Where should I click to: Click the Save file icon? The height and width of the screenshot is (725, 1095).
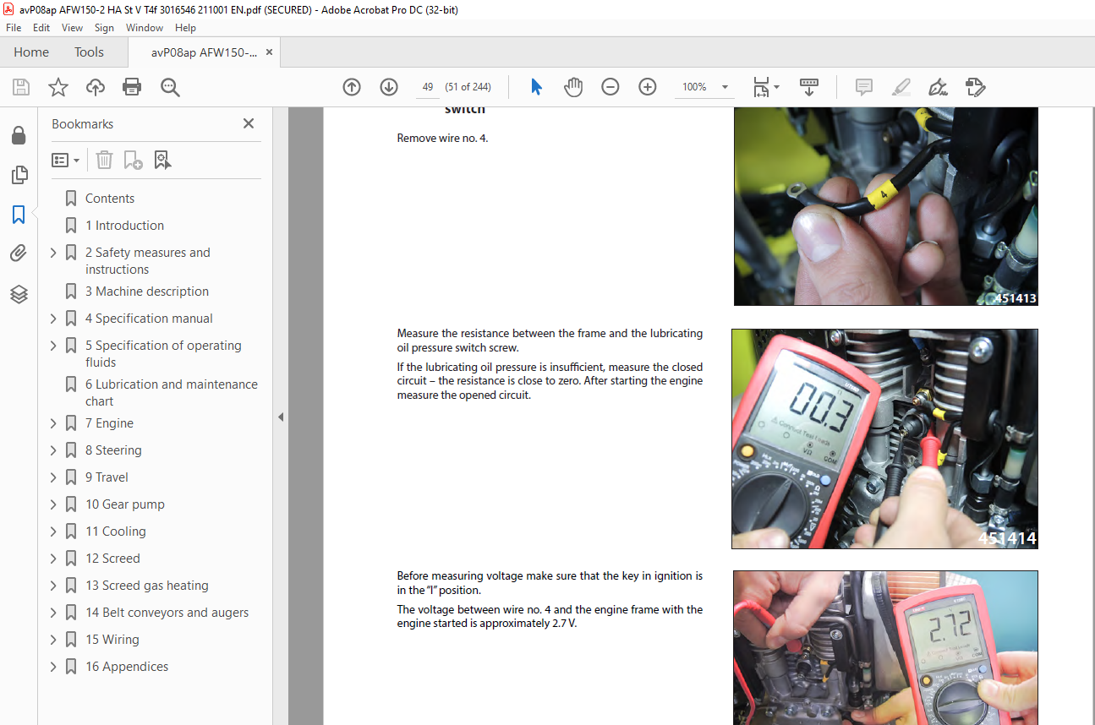tap(21, 87)
